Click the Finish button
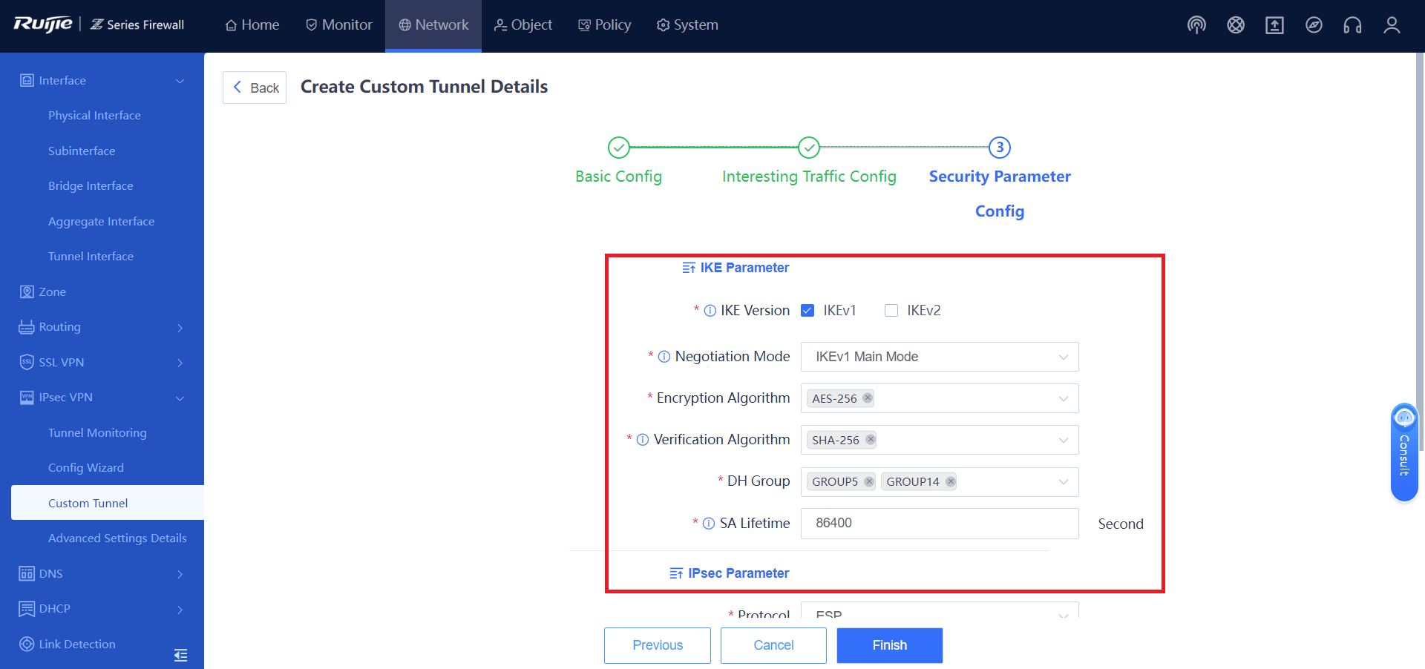Image resolution: width=1425 pixels, height=669 pixels. (890, 645)
